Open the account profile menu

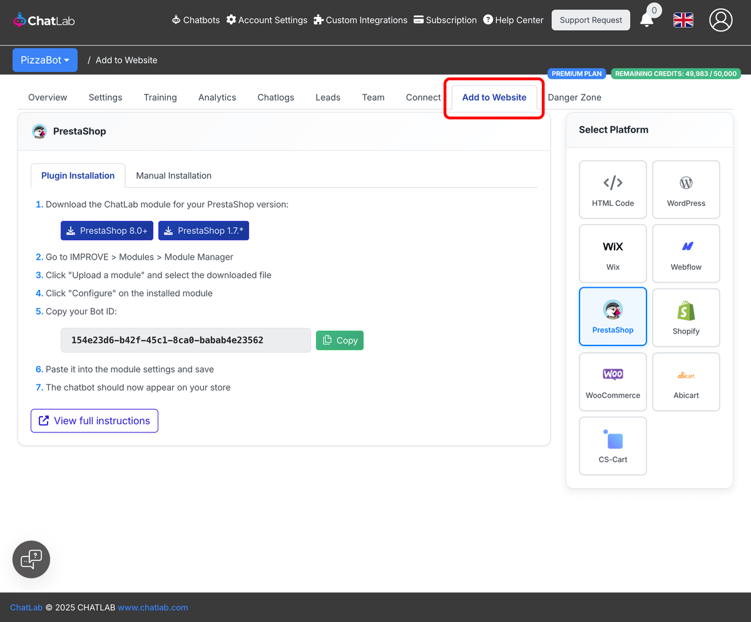(x=720, y=20)
